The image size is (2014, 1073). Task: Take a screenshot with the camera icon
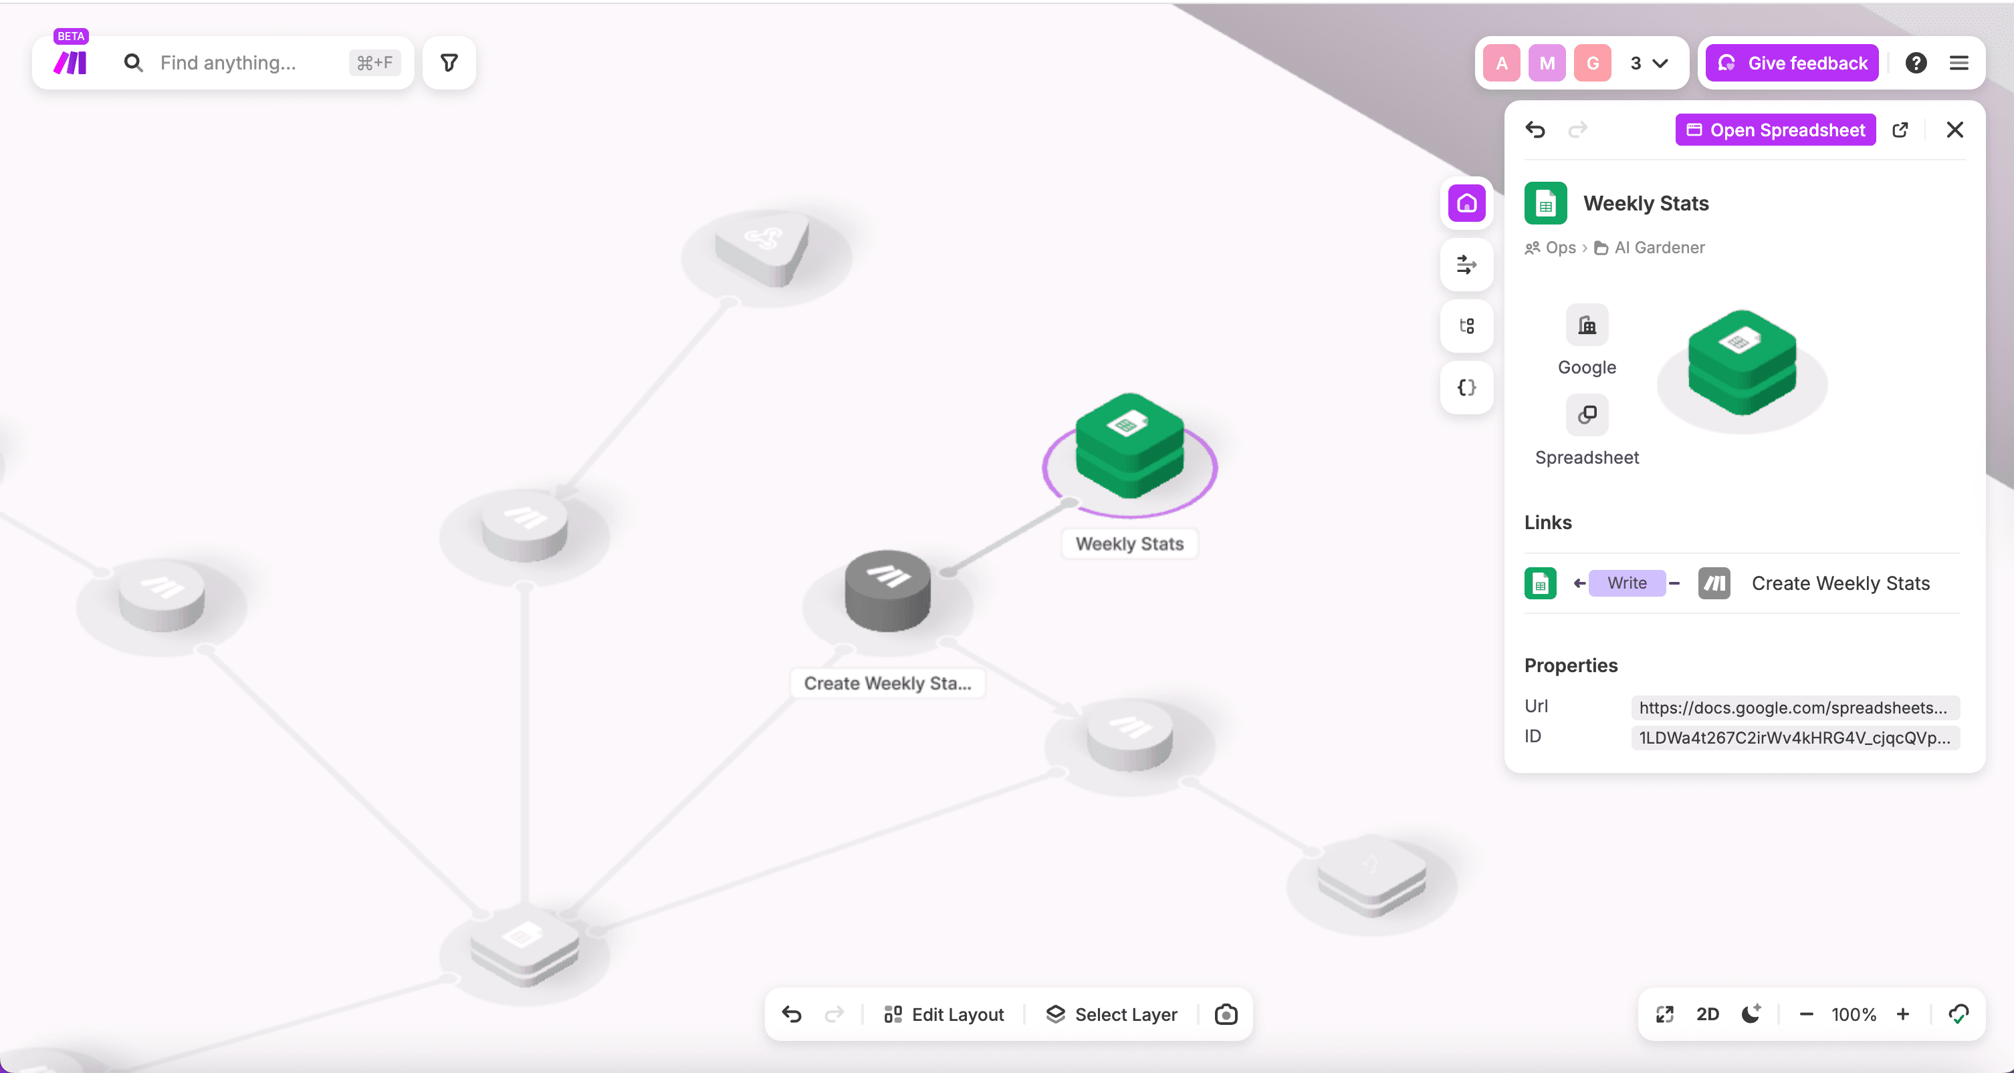coord(1225,1014)
